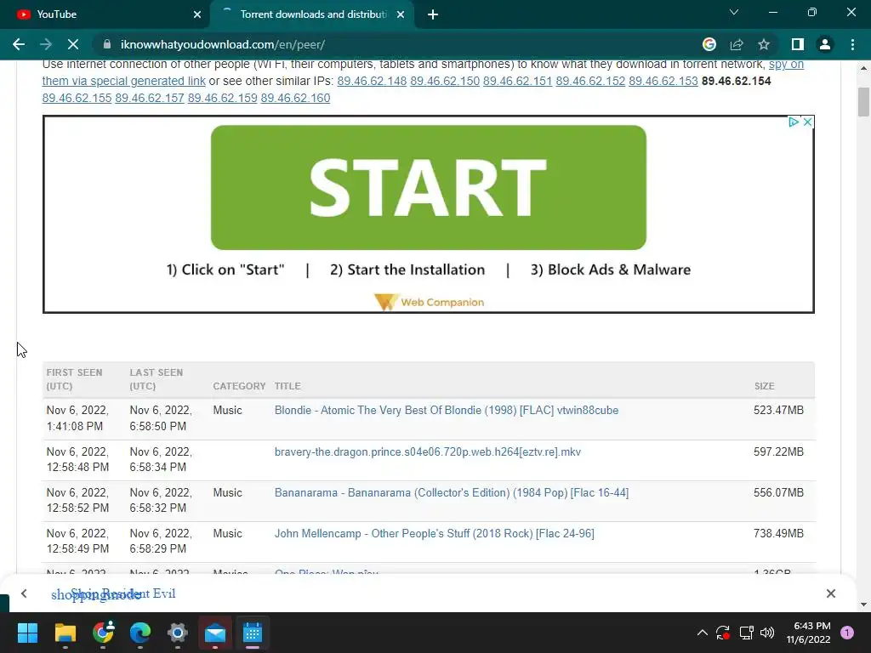Open similar IP 89.46.62.148
Image resolution: width=871 pixels, height=653 pixels.
[x=372, y=81]
